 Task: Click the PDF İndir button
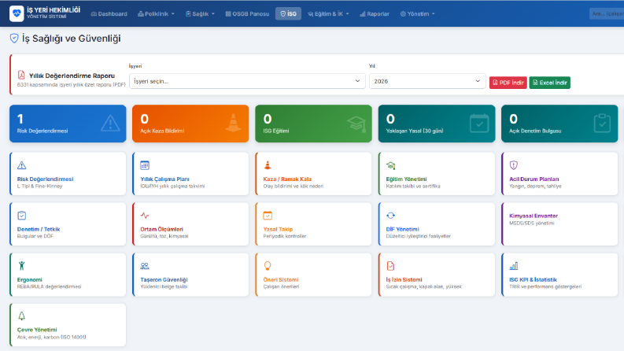(508, 83)
